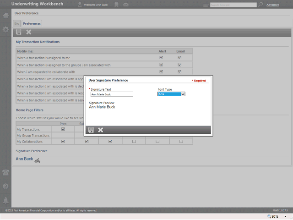The height and width of the screenshot is (220, 293).
Task: Save signature using the dialog disk icon
Action: [91, 130]
